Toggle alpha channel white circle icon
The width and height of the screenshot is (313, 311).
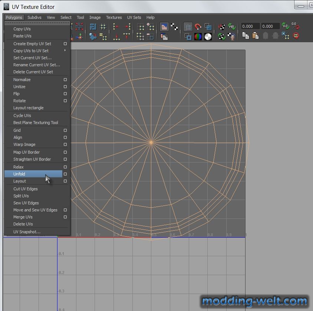(x=208, y=37)
